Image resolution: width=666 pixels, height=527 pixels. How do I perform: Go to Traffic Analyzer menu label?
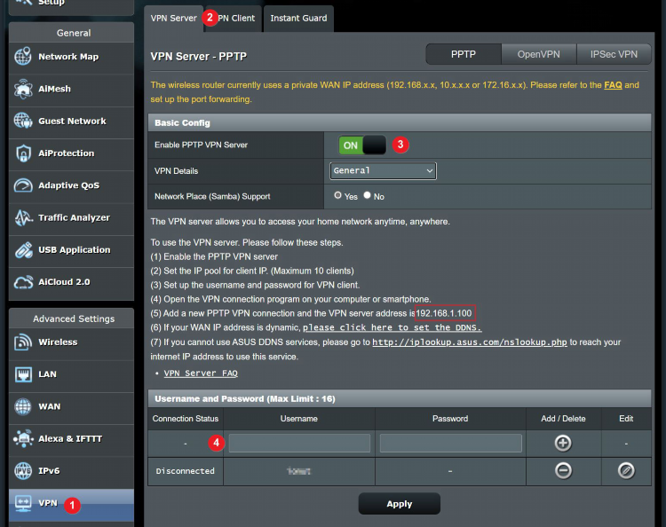pyautogui.click(x=74, y=217)
